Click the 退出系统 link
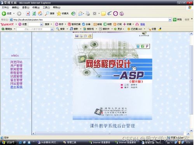194x145 pixels. click(16, 87)
